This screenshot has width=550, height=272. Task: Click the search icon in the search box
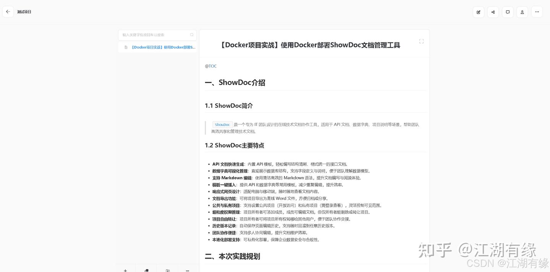click(x=192, y=35)
